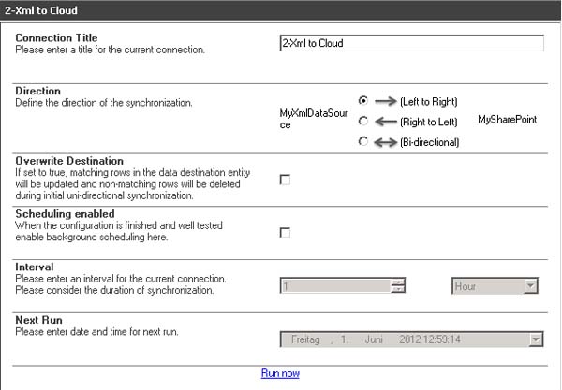The height and width of the screenshot is (390, 562).
Task: Open the Hour interval unit dropdown
Action: (x=530, y=286)
